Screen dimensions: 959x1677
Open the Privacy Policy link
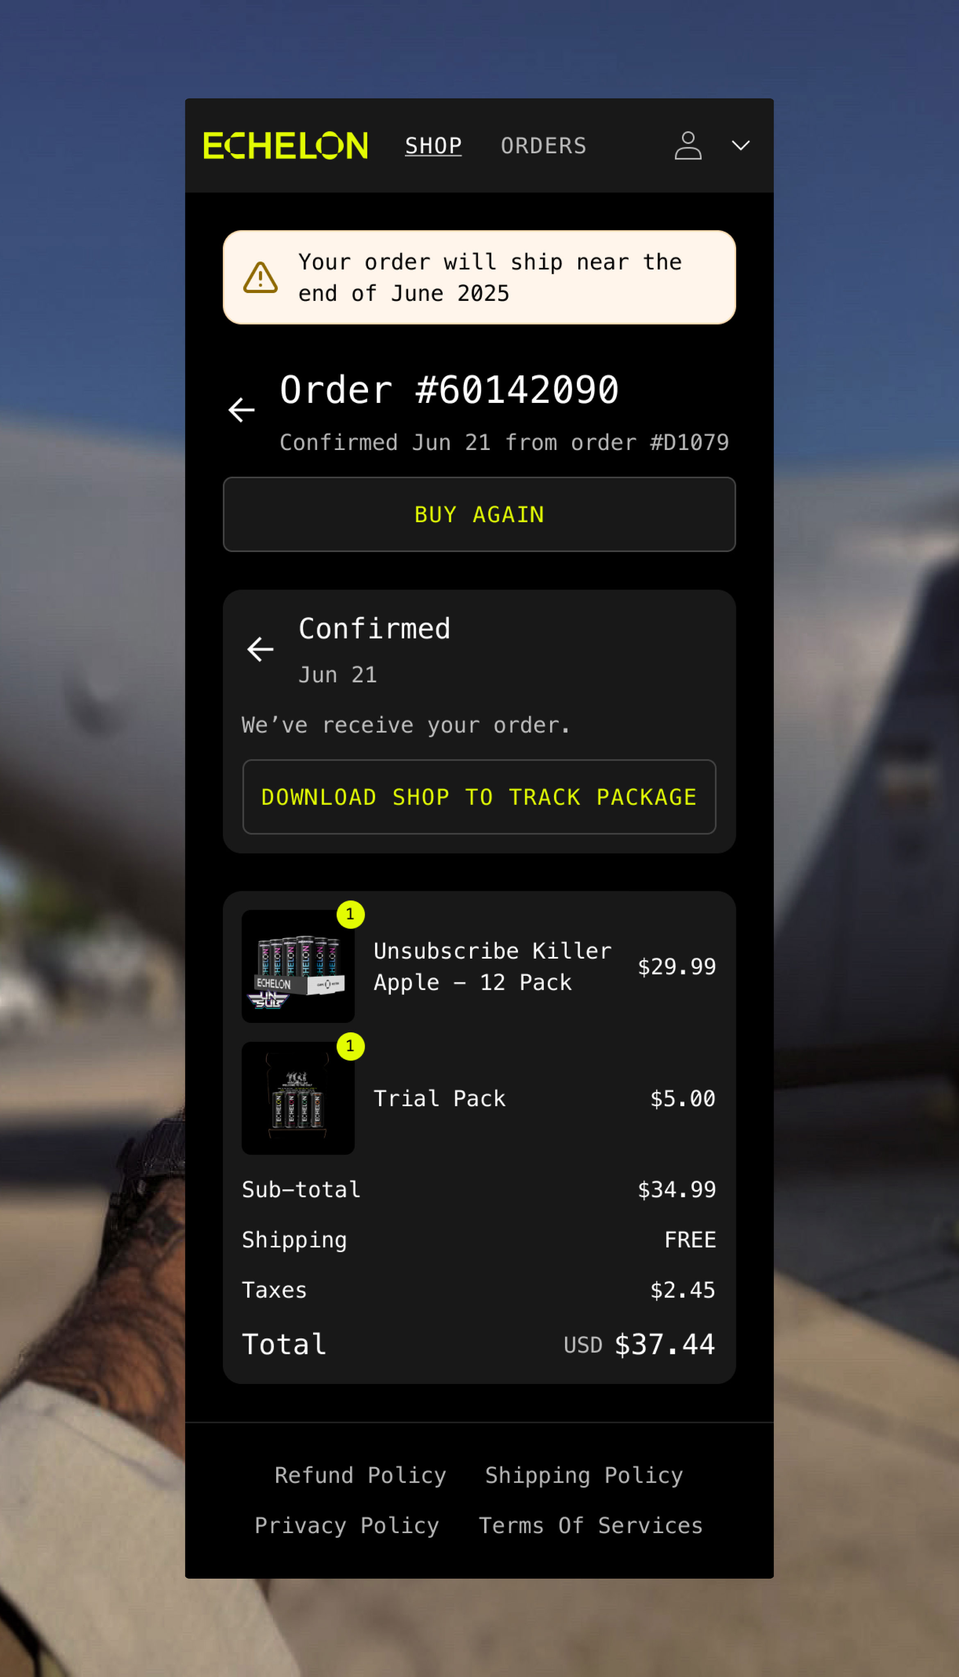(x=347, y=1525)
